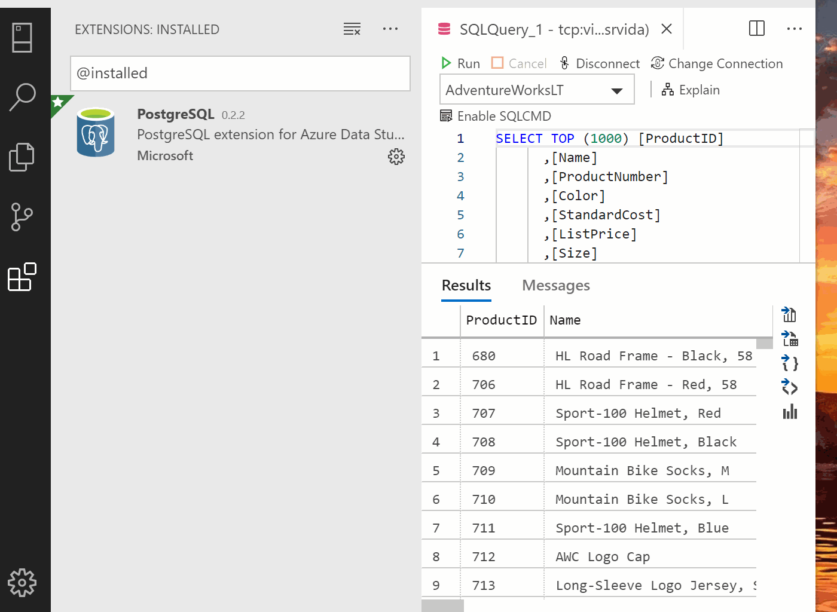Run the SQL query

pyautogui.click(x=460, y=63)
